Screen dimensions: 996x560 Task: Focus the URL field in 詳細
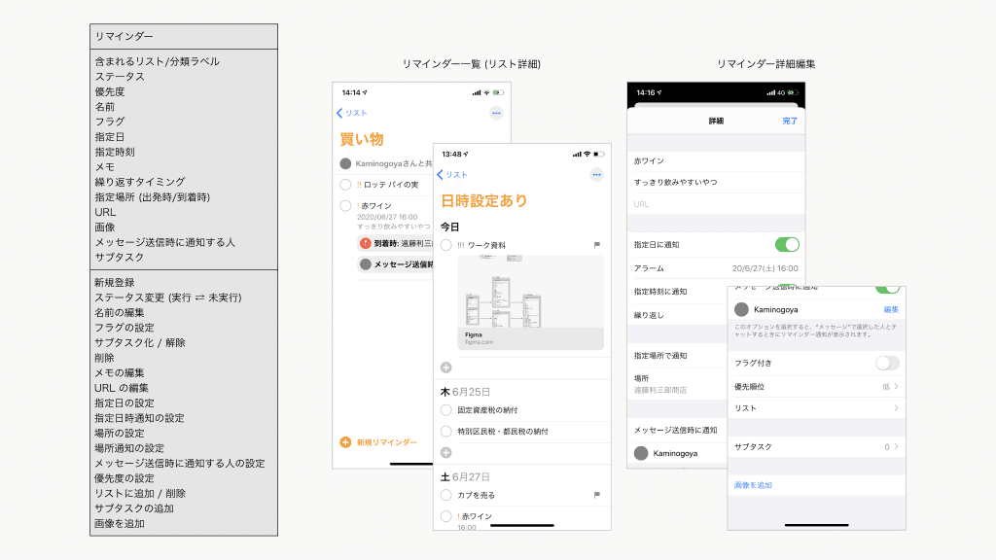point(716,204)
